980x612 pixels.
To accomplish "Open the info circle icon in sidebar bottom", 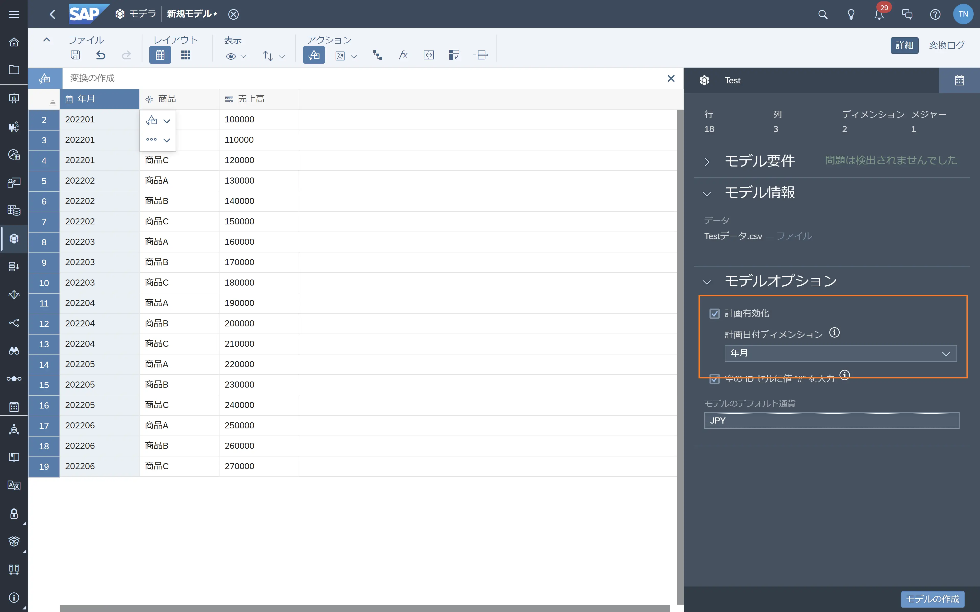I will 14,597.
